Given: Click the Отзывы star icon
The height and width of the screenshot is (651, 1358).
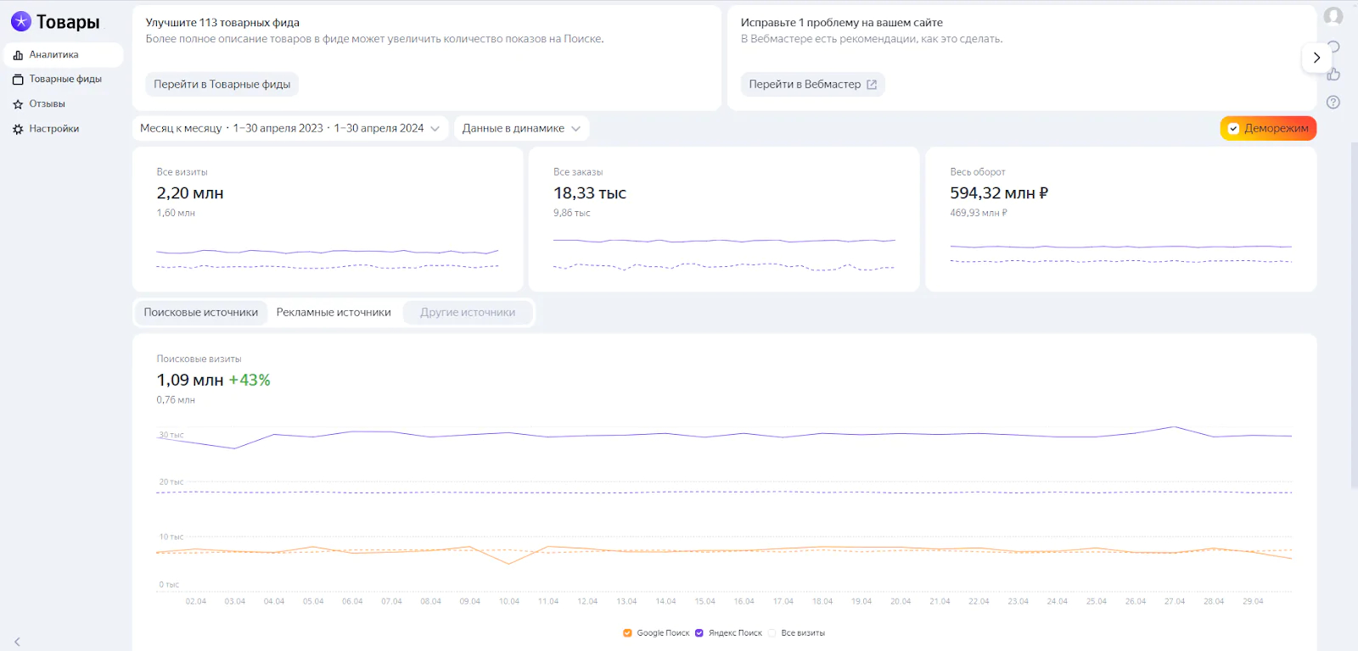Looking at the screenshot, I should pos(18,104).
